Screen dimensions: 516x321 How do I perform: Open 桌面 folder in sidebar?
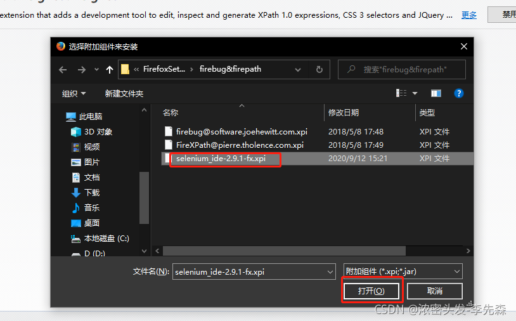pyautogui.click(x=92, y=223)
